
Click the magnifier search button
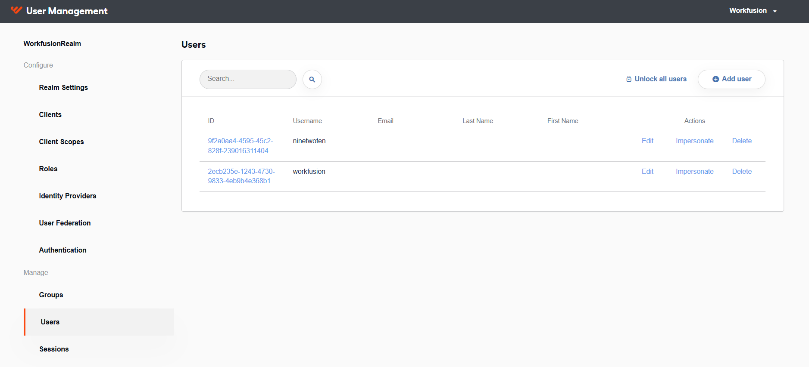click(312, 79)
